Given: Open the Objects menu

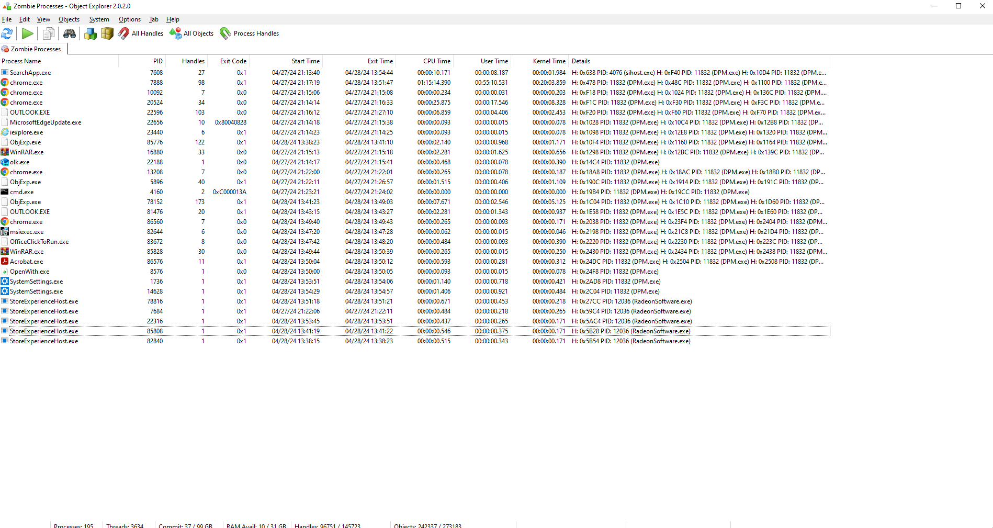Looking at the screenshot, I should [69, 19].
